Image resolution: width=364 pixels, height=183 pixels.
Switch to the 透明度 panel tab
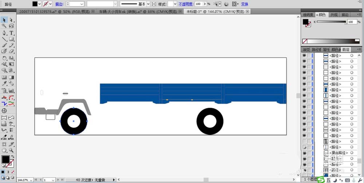[x=308, y=15]
